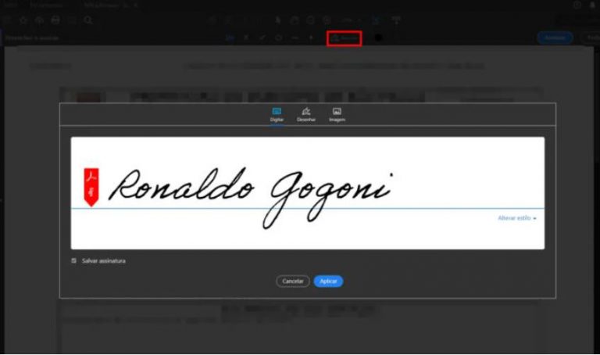Select the check mark fill tool
The image size is (600, 355).
click(262, 38)
